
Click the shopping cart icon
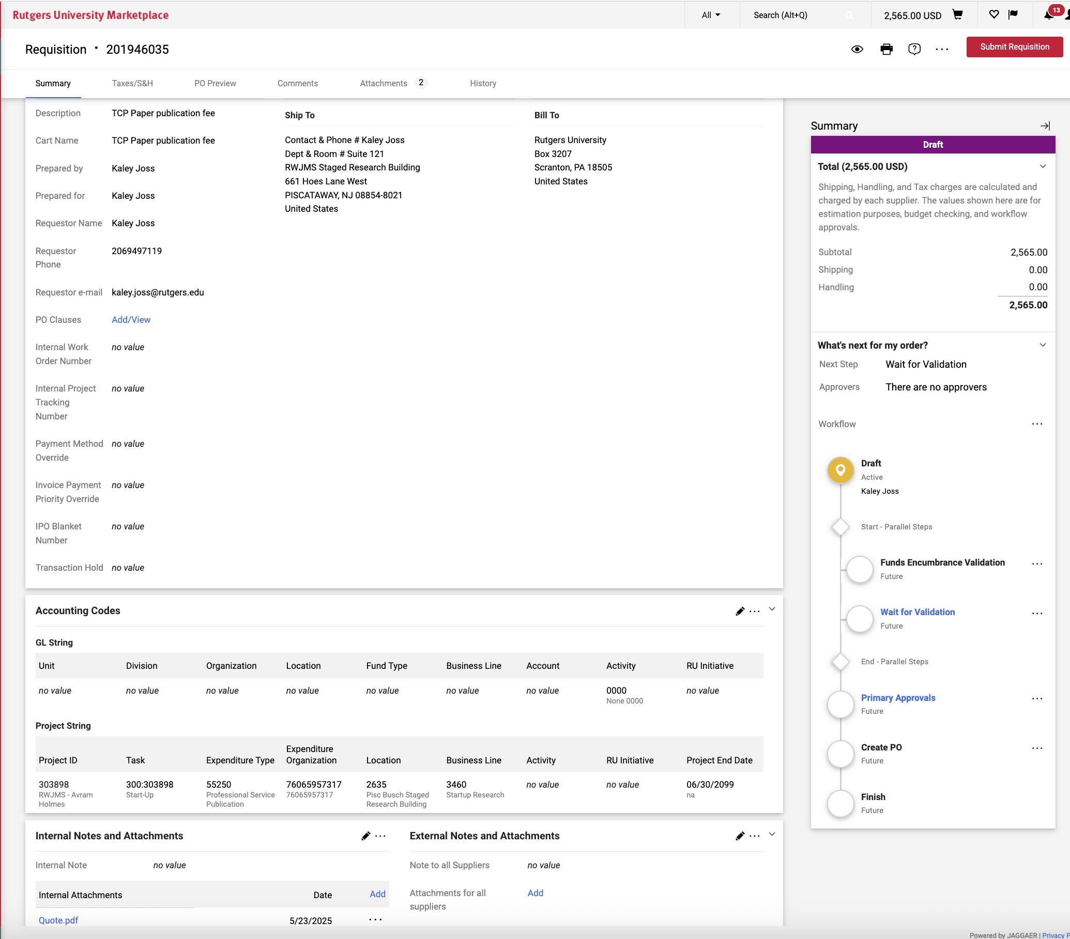(957, 14)
